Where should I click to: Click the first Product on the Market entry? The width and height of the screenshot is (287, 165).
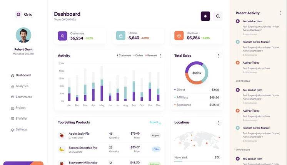point(258,48)
